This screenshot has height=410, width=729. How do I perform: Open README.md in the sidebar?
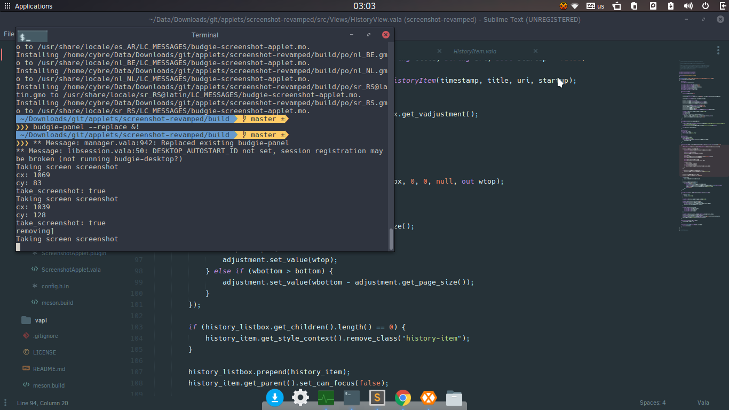point(49,369)
